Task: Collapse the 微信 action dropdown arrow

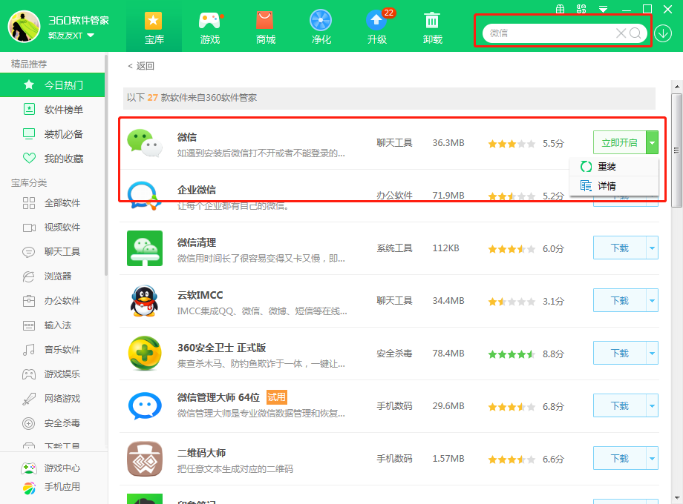Action: click(x=652, y=142)
